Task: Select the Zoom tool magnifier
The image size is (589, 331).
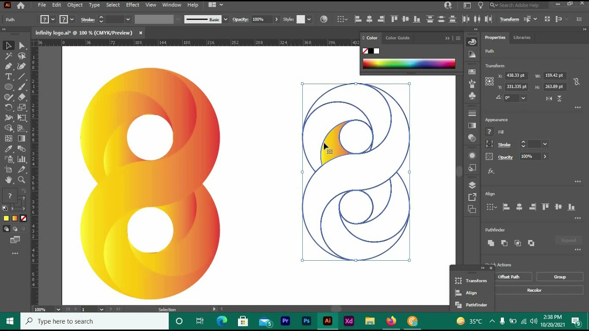Action: [x=22, y=180]
